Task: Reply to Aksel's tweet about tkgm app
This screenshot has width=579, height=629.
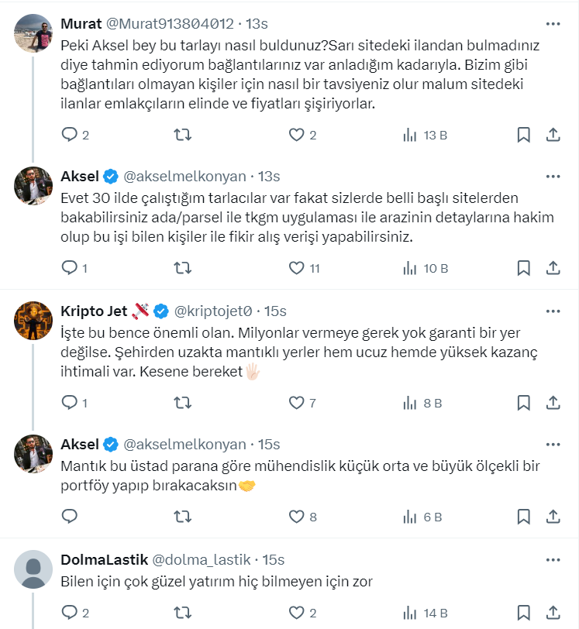Action: point(70,269)
